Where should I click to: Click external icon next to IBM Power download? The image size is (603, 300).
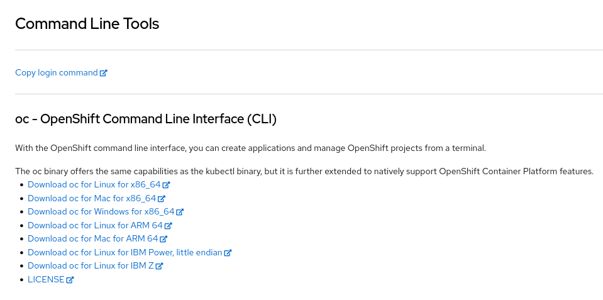pos(228,253)
